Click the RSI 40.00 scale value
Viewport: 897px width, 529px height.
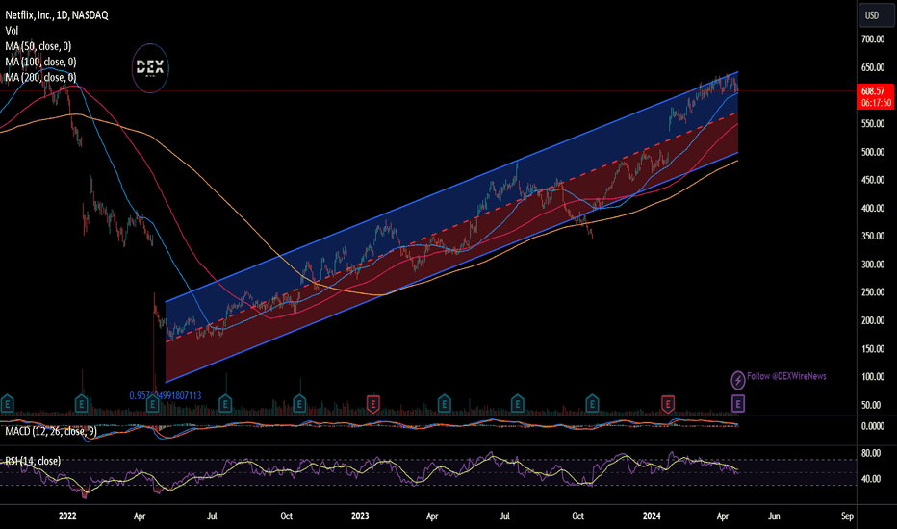coord(871,479)
